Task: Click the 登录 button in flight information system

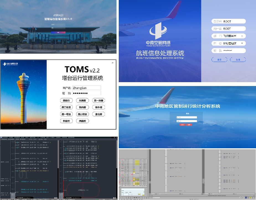Action: click(219, 59)
